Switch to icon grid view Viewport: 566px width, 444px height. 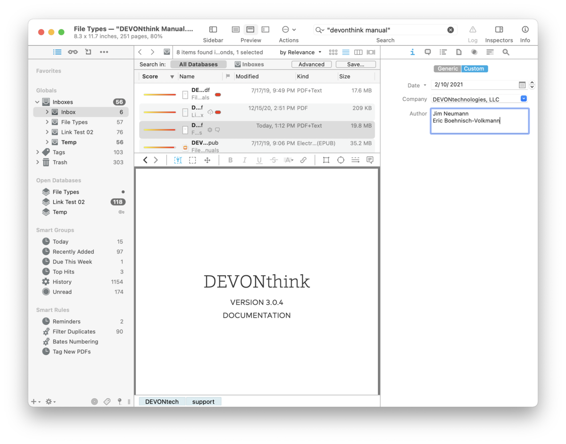point(333,52)
